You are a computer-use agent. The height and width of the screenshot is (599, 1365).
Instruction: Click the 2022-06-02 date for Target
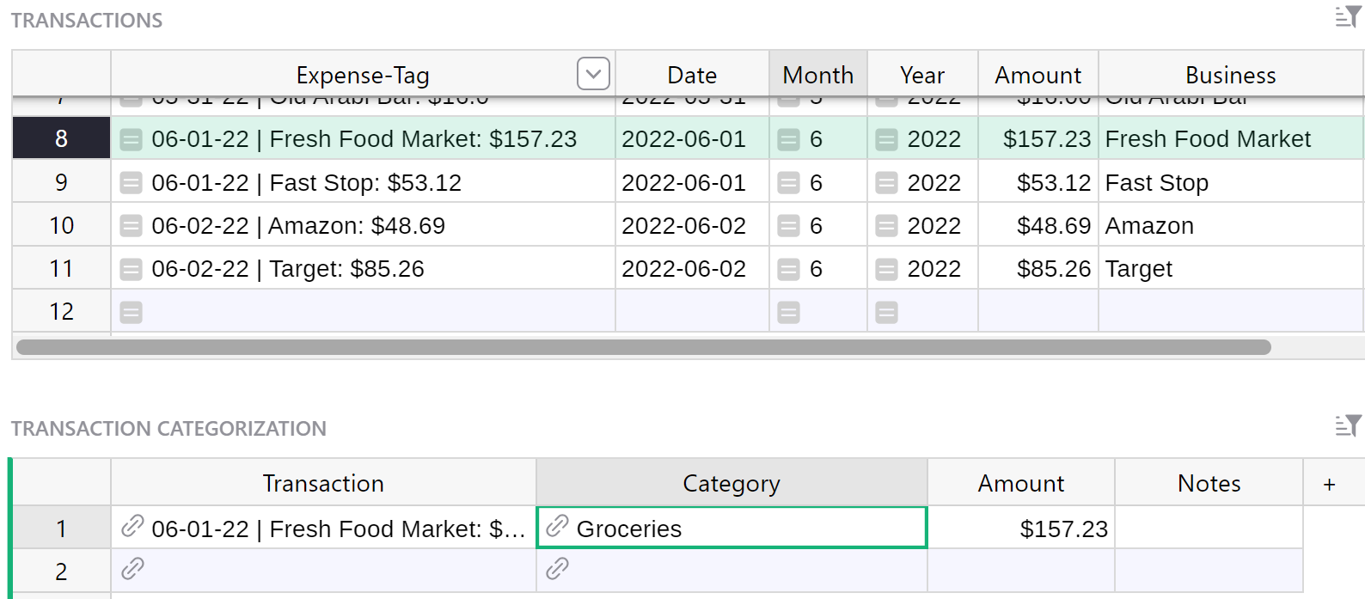(692, 268)
